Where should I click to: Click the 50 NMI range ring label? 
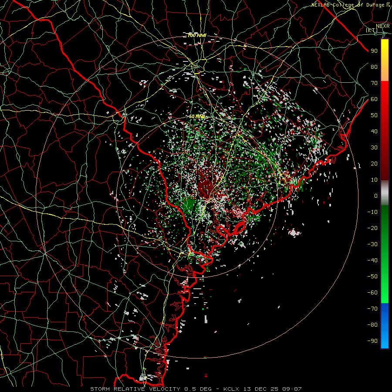197,116
